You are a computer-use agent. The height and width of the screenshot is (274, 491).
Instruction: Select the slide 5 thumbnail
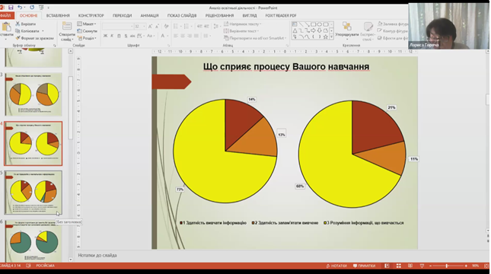click(33, 193)
